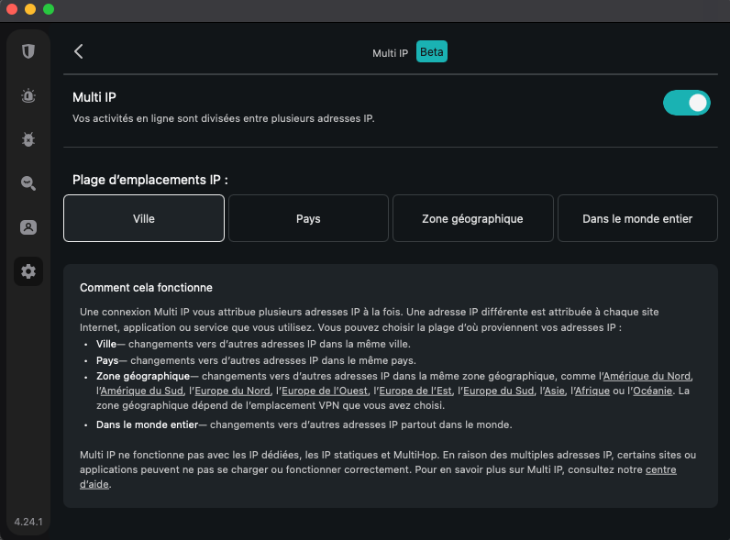Click the Plage d'emplacements IP label
Viewport: 730px width, 540px height.
[x=149, y=180]
